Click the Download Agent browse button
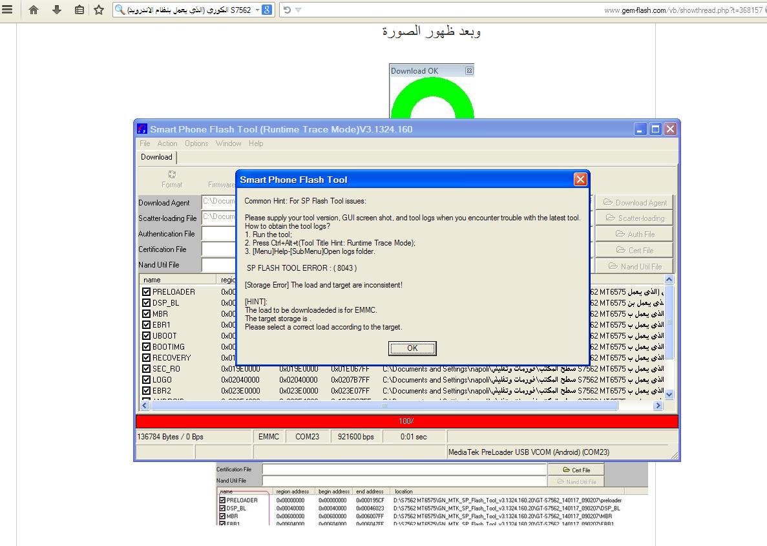Viewport: 767px width, 546px height. [635, 202]
